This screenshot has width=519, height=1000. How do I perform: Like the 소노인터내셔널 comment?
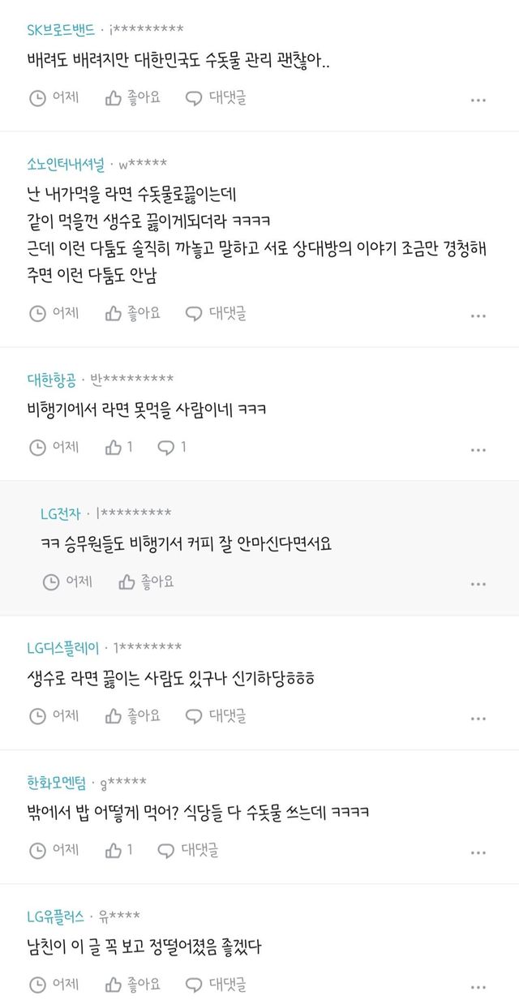[x=133, y=312]
